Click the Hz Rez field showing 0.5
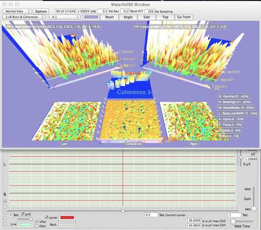261x230 pixels. pyautogui.click(x=103, y=11)
